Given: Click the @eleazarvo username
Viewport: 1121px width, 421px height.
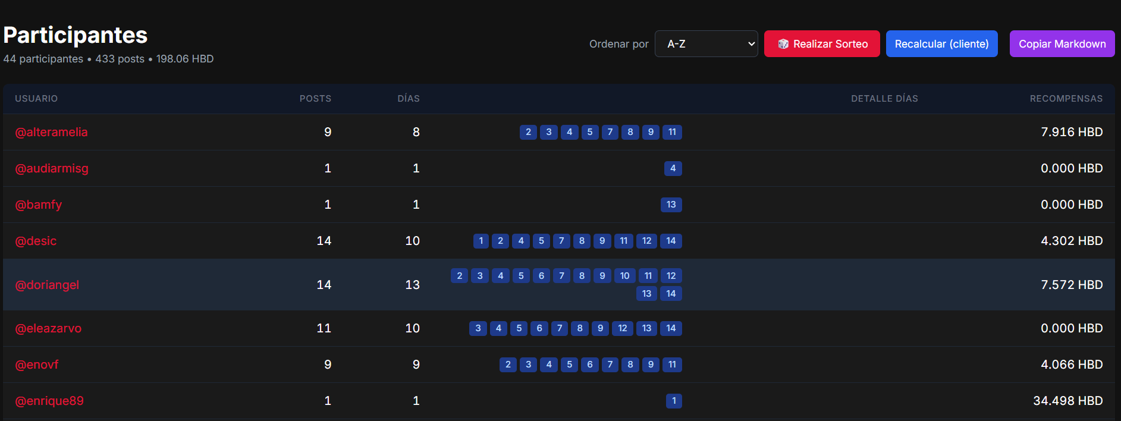Looking at the screenshot, I should [48, 328].
